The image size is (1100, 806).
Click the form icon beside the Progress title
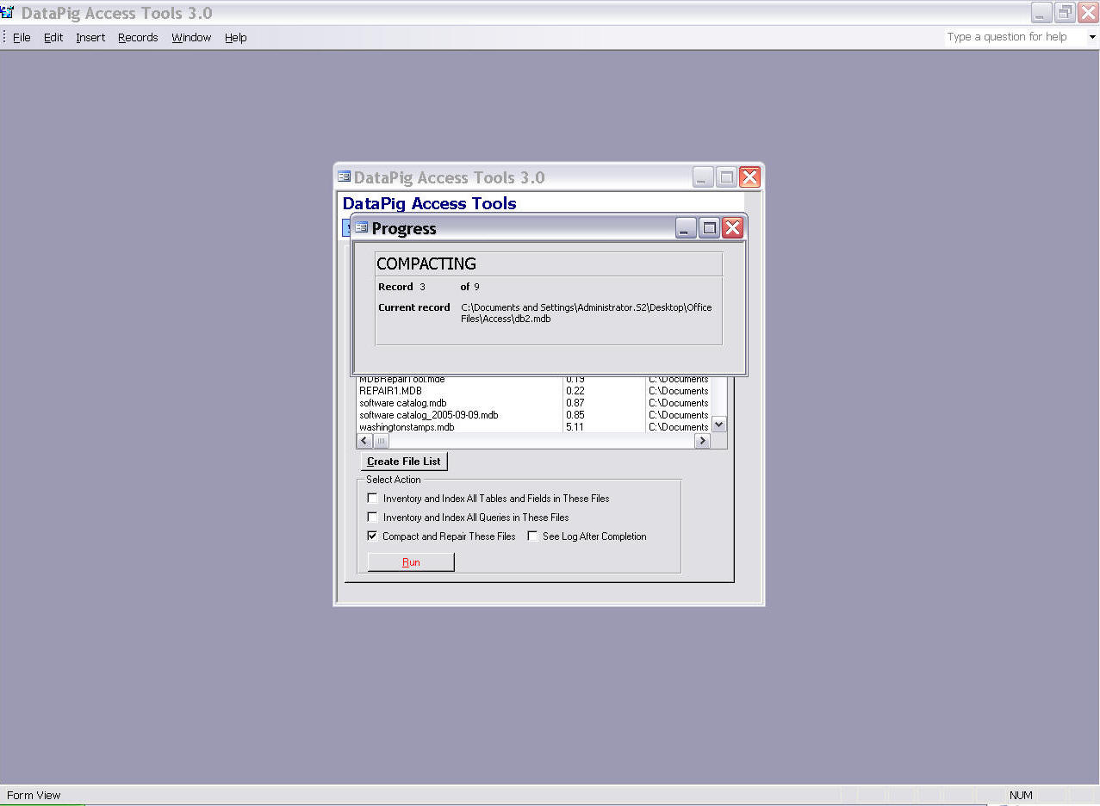361,228
